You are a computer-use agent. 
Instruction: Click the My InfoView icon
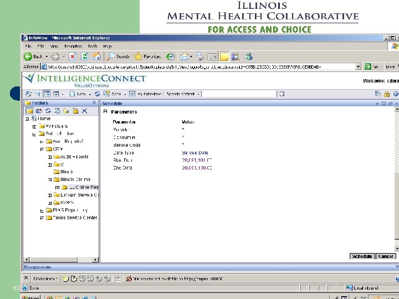(132, 94)
